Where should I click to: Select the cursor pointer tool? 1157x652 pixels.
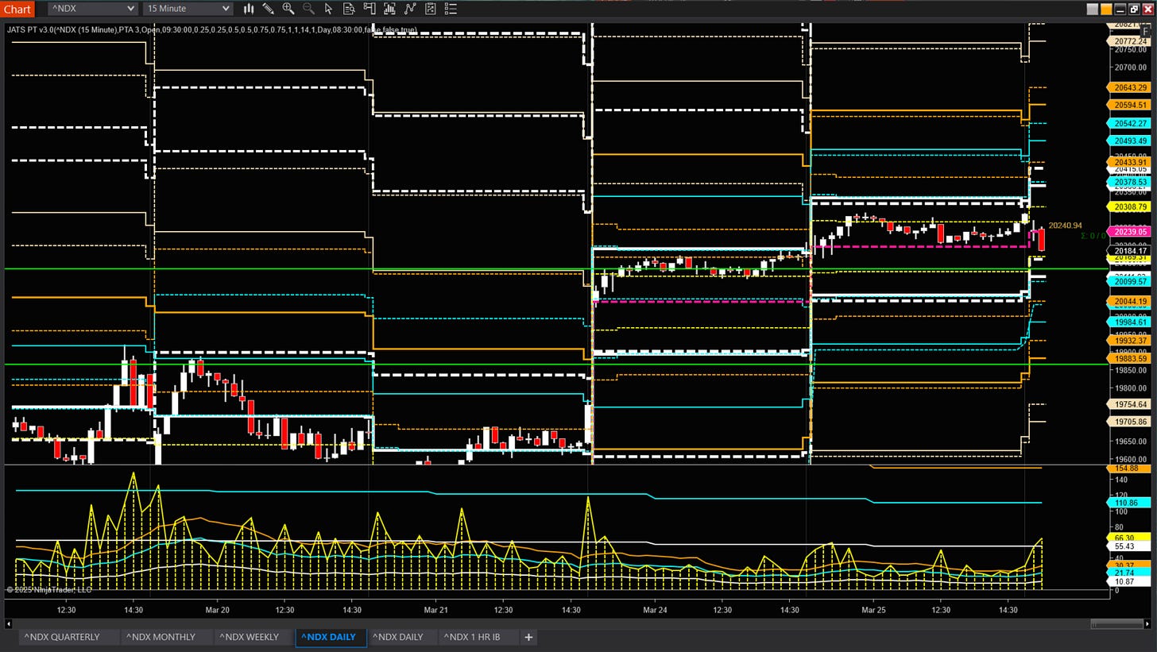point(329,9)
